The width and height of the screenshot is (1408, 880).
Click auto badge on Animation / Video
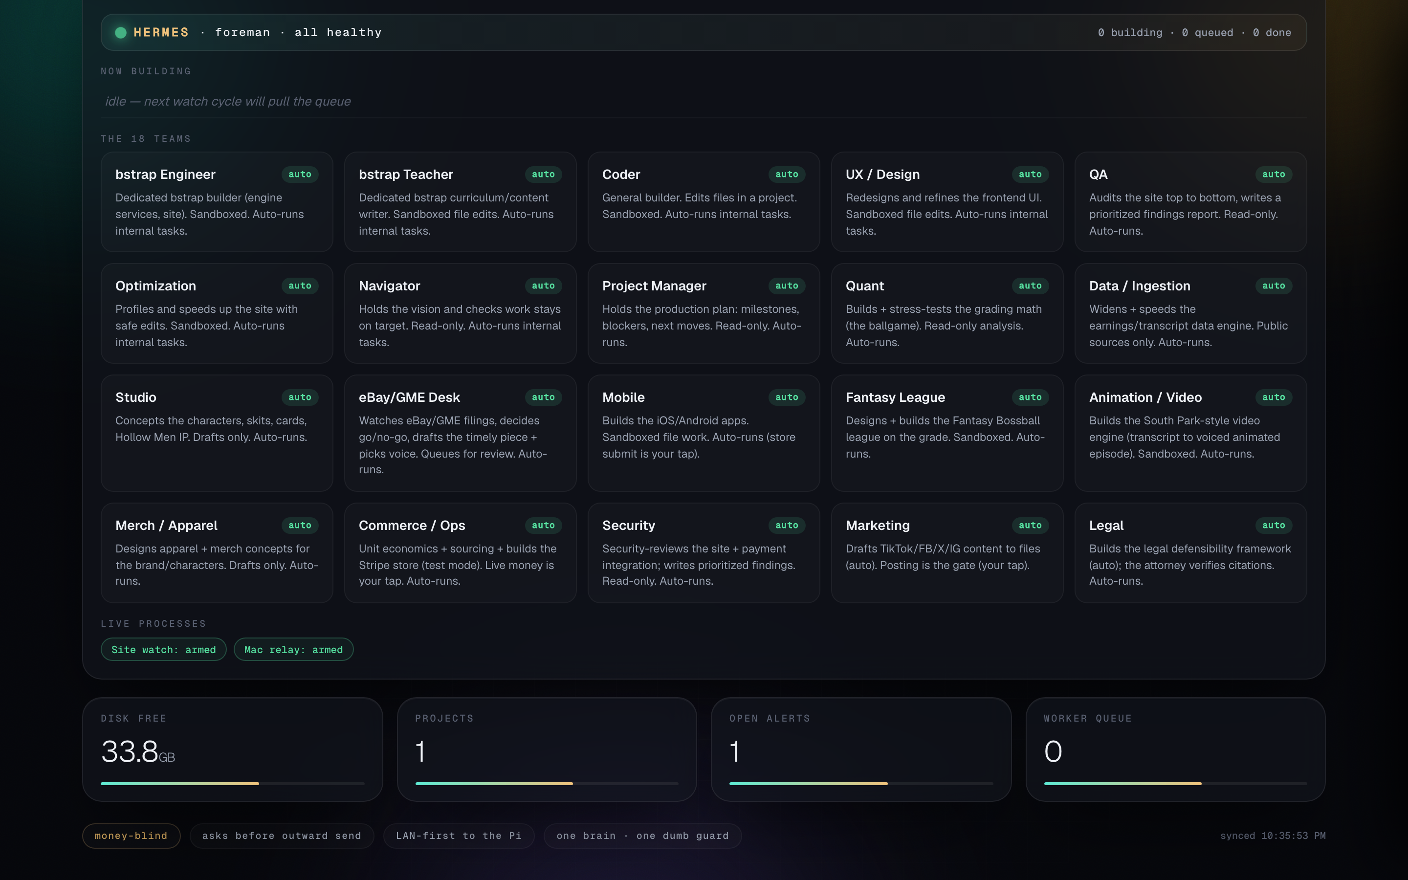pos(1274,397)
